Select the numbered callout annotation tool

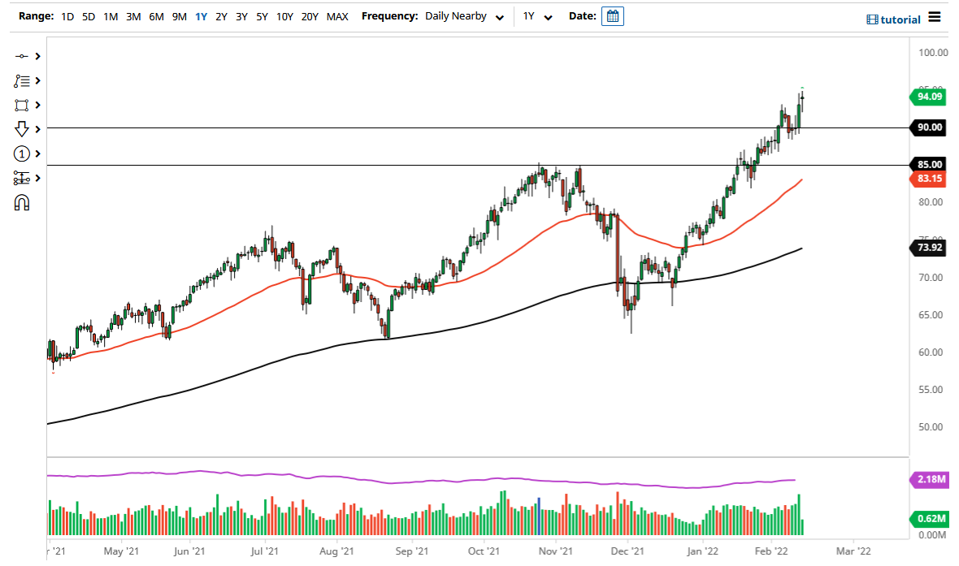point(20,153)
